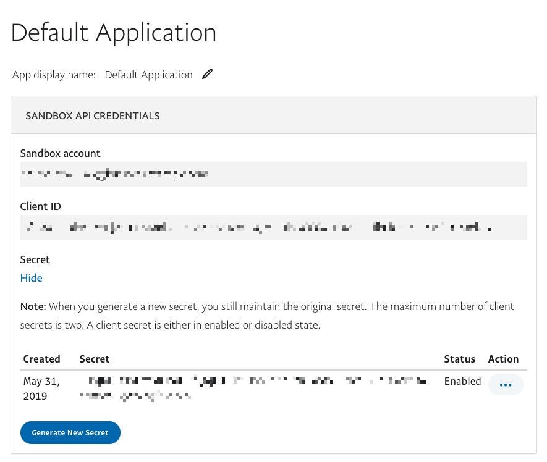Screen dimensions: 547x462
Task: Click the Created column header
Action: [x=41, y=359]
